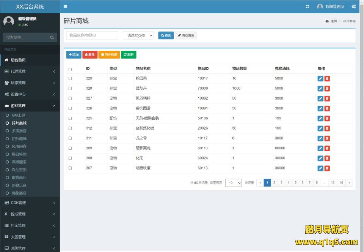Image resolution: width=364 pixels, height=252 pixels.
Task: Click the search magnifier in sidebar
Action: [52, 37]
